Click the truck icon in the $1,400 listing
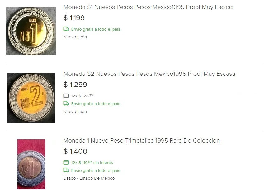The image size is (264, 194). (66, 170)
